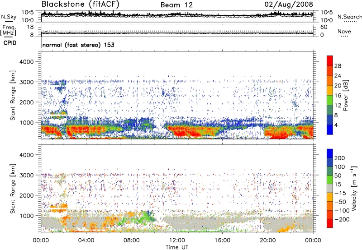362x250 pixels.
Task: Click the '18' tick on the frequency axis
Action: point(30,27)
